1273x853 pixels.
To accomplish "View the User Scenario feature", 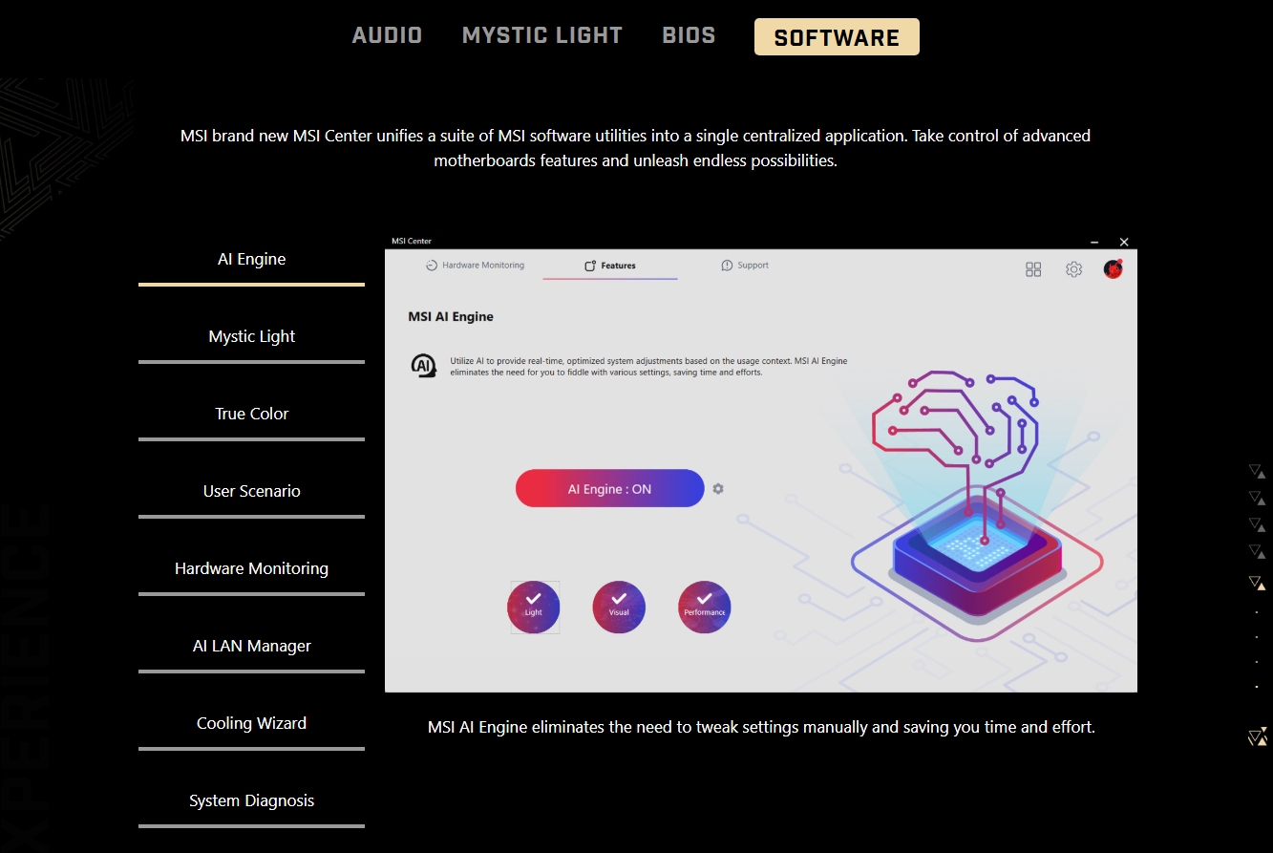I will (x=251, y=491).
